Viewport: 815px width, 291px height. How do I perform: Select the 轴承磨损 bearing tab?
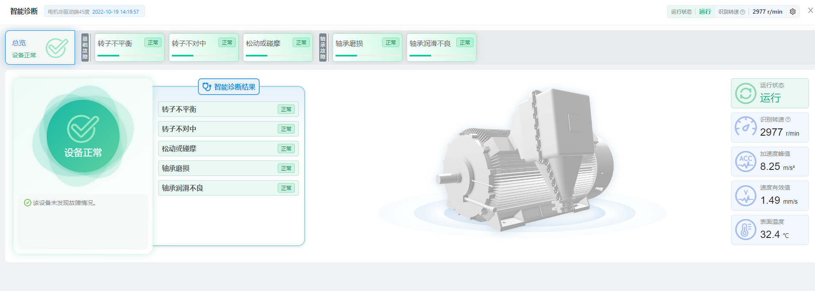point(367,48)
